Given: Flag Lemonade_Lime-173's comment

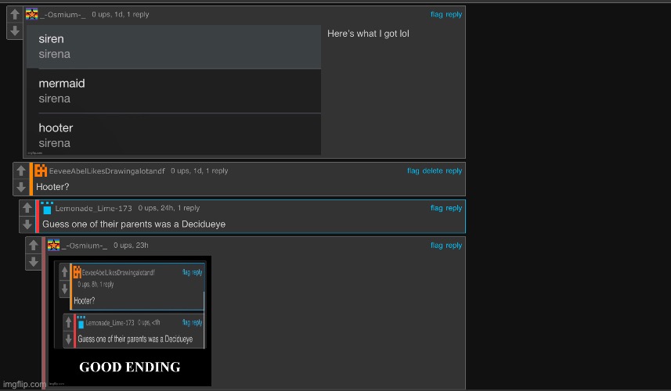Looking at the screenshot, I should (436, 208).
